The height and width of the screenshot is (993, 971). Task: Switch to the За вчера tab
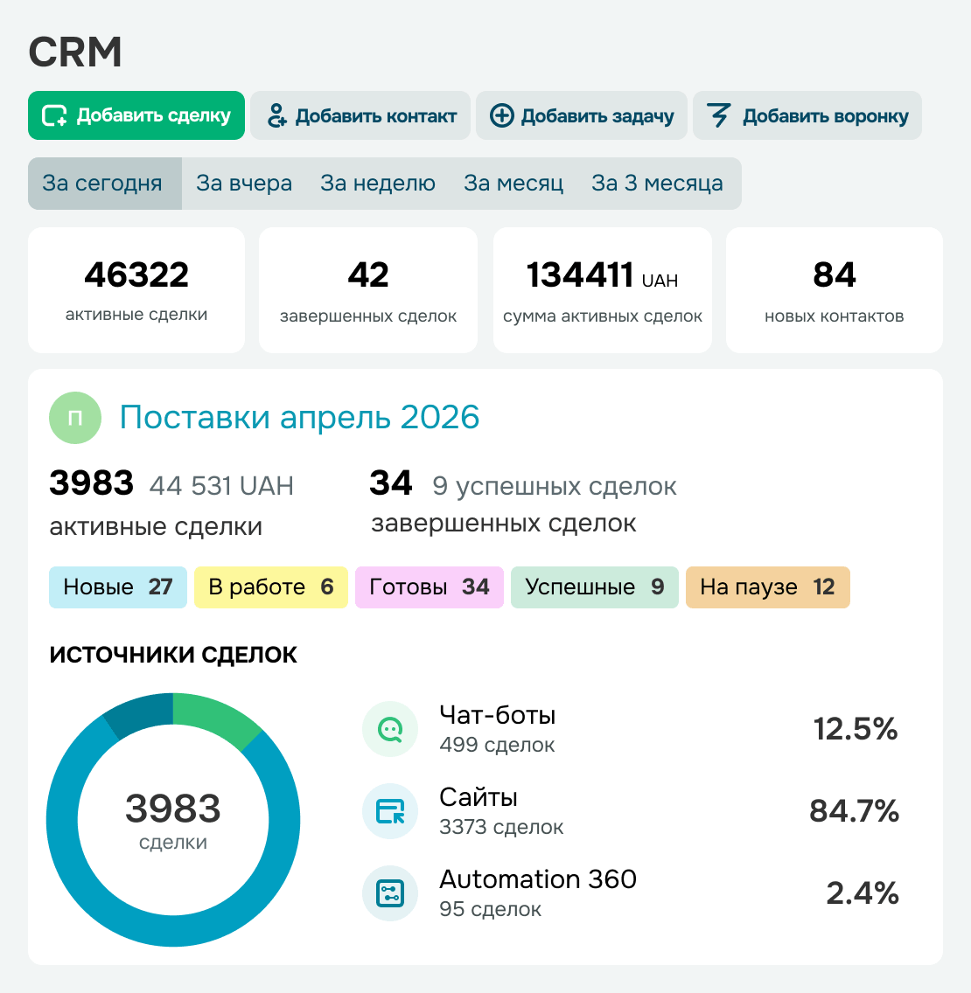pyautogui.click(x=244, y=183)
